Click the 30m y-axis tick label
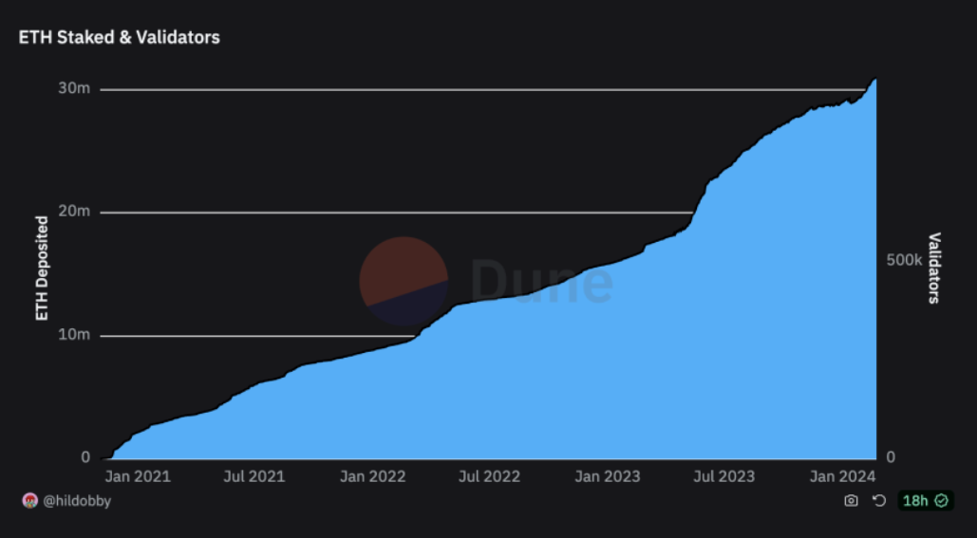 tap(76, 88)
